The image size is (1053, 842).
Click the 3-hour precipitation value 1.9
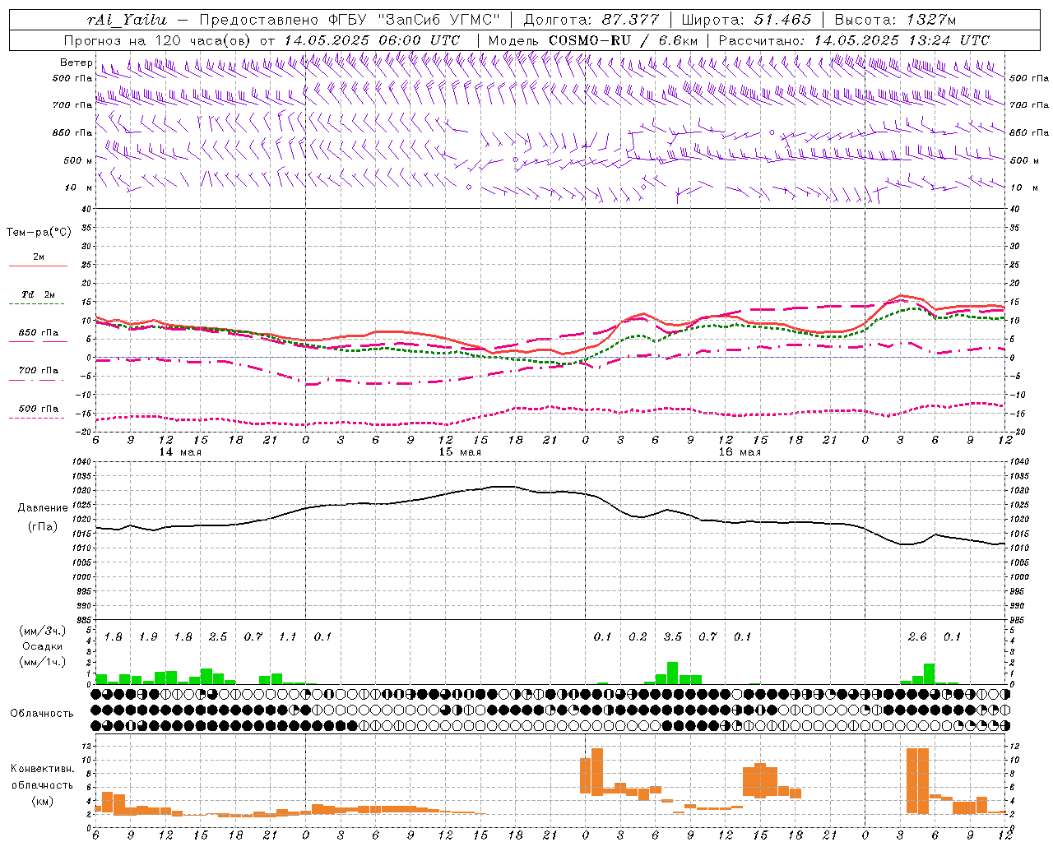point(148,637)
